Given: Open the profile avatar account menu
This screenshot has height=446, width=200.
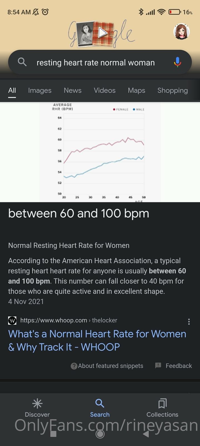Looking at the screenshot, I should [181, 31].
